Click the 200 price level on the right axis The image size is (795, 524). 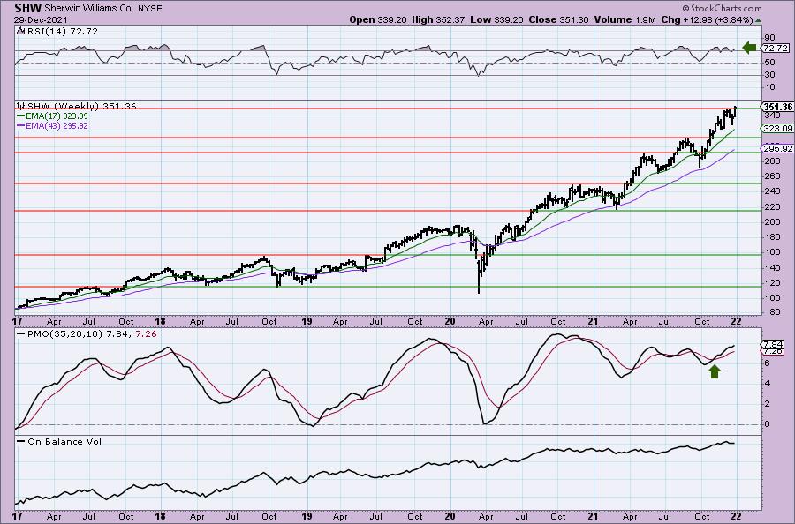point(773,221)
